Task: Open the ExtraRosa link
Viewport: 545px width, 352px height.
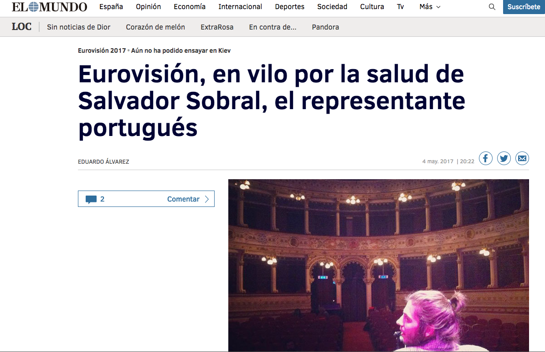Action: (217, 27)
